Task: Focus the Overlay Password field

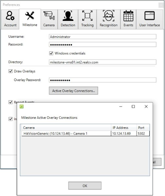Action: point(103,80)
